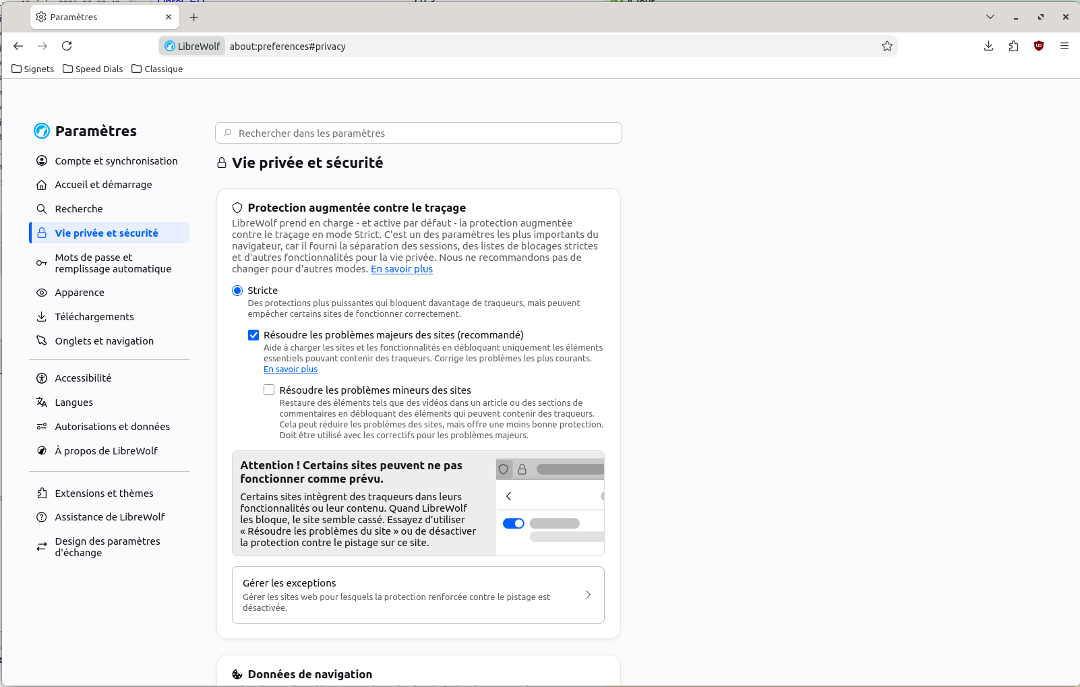The width and height of the screenshot is (1080, 687).
Task: Click the LibreWolf identity box in the address bar
Action: pyautogui.click(x=193, y=46)
